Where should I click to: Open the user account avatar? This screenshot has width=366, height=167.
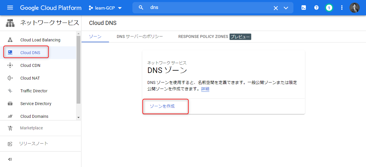pos(354,8)
